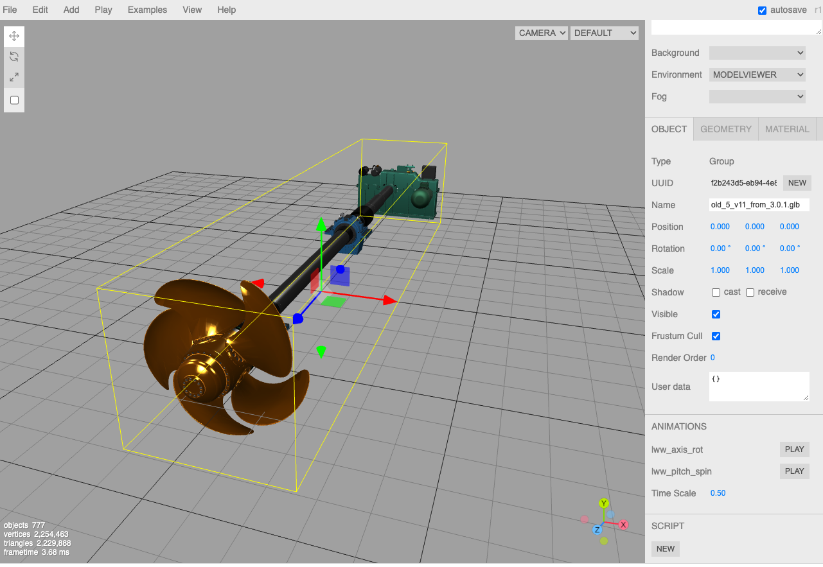Screen dimensions: 823x567
Task: Open the CAMERA dropdown
Action: click(x=542, y=33)
